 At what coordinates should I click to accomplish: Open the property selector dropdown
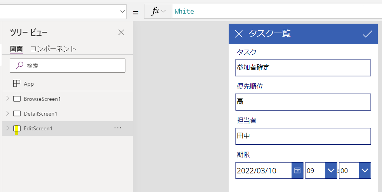122,12
